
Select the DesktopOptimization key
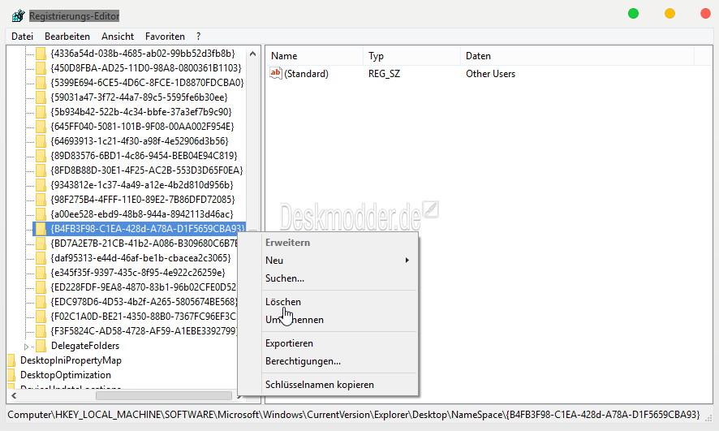[66, 375]
